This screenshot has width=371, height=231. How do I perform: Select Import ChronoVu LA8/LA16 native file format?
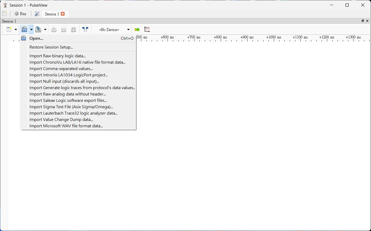[x=78, y=62]
